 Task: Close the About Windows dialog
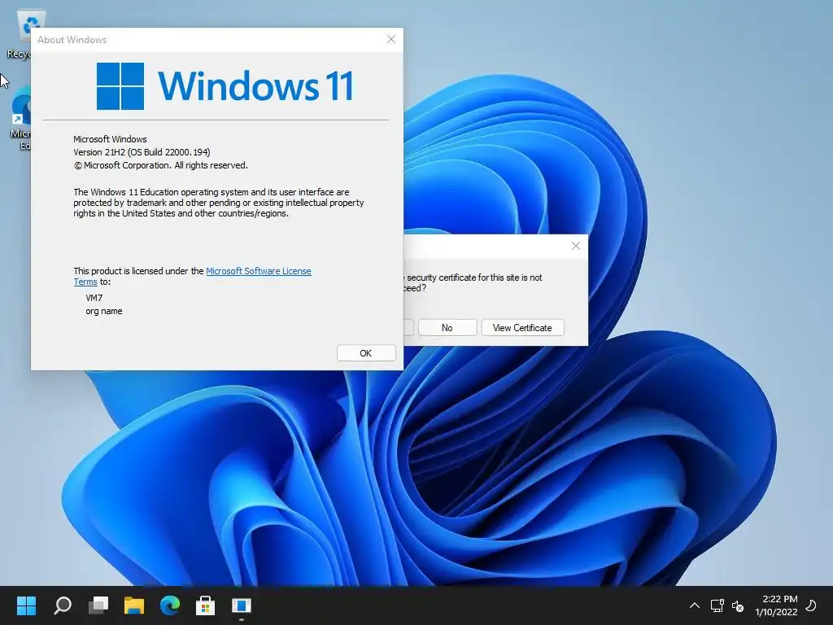[x=391, y=39]
